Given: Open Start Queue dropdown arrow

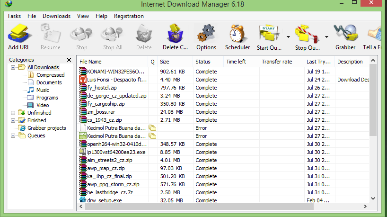Looking at the screenshot, I should 288,37.
